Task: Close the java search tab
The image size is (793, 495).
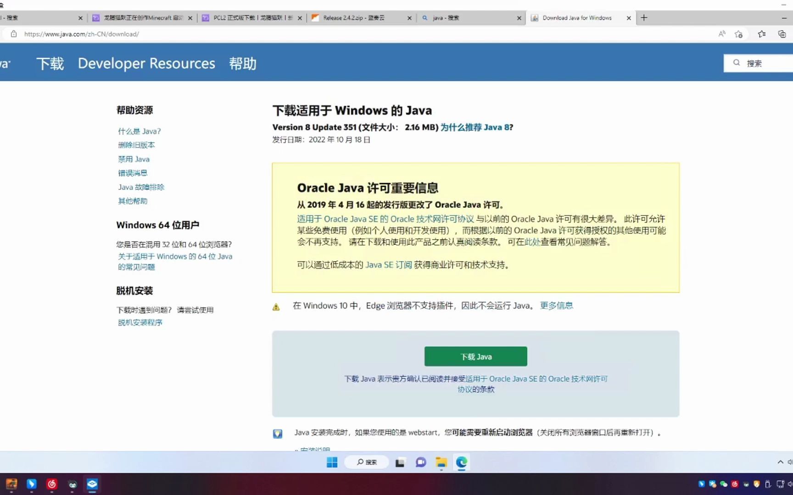Action: point(519,18)
